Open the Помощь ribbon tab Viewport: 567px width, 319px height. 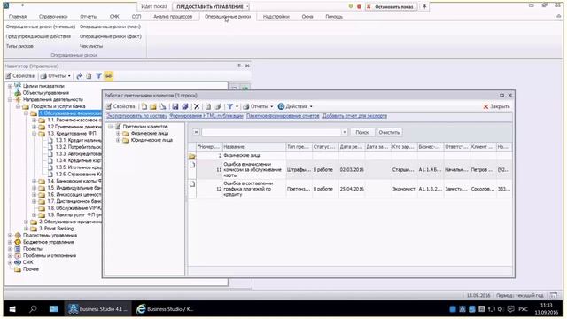334,17
